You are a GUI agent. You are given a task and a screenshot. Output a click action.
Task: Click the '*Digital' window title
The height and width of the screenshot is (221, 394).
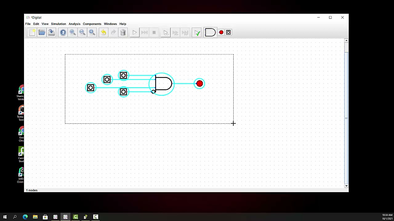tap(36, 17)
